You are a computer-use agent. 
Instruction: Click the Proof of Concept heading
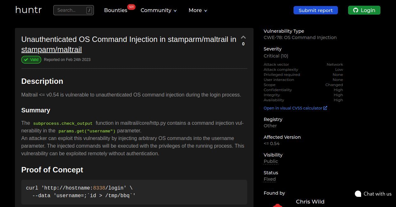[x=52, y=170]
